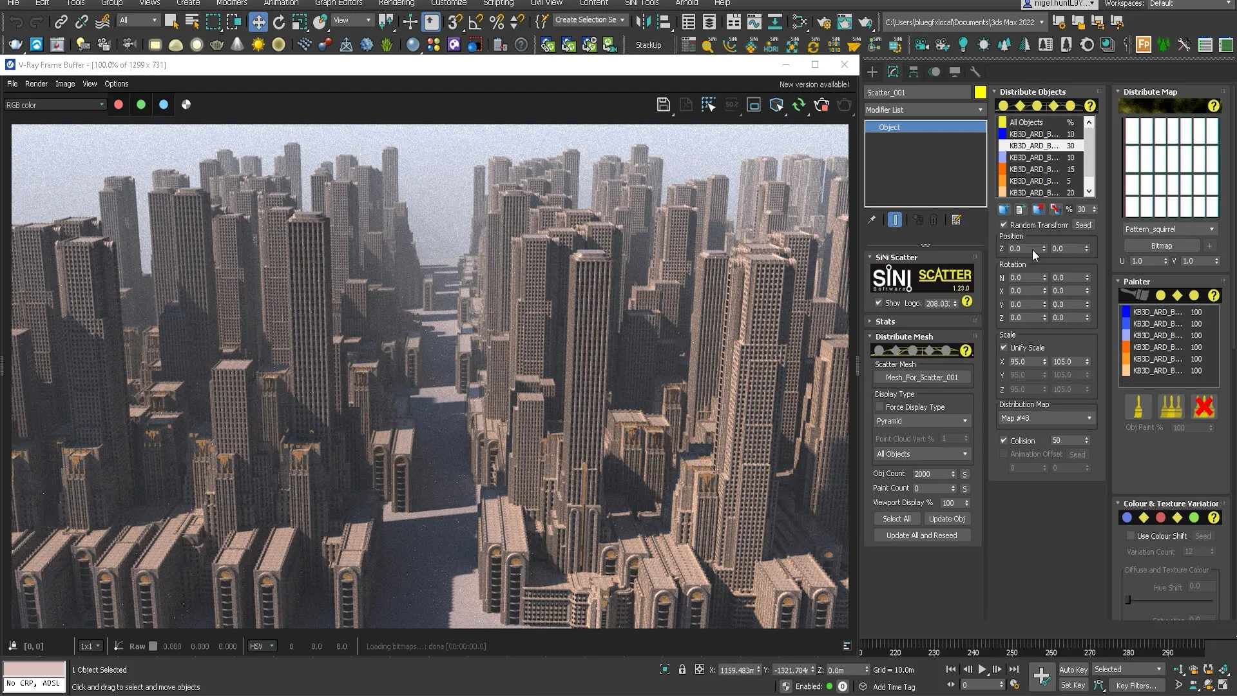
Task: Toggle the red channel circle in Frame Buffer
Action: coord(119,104)
